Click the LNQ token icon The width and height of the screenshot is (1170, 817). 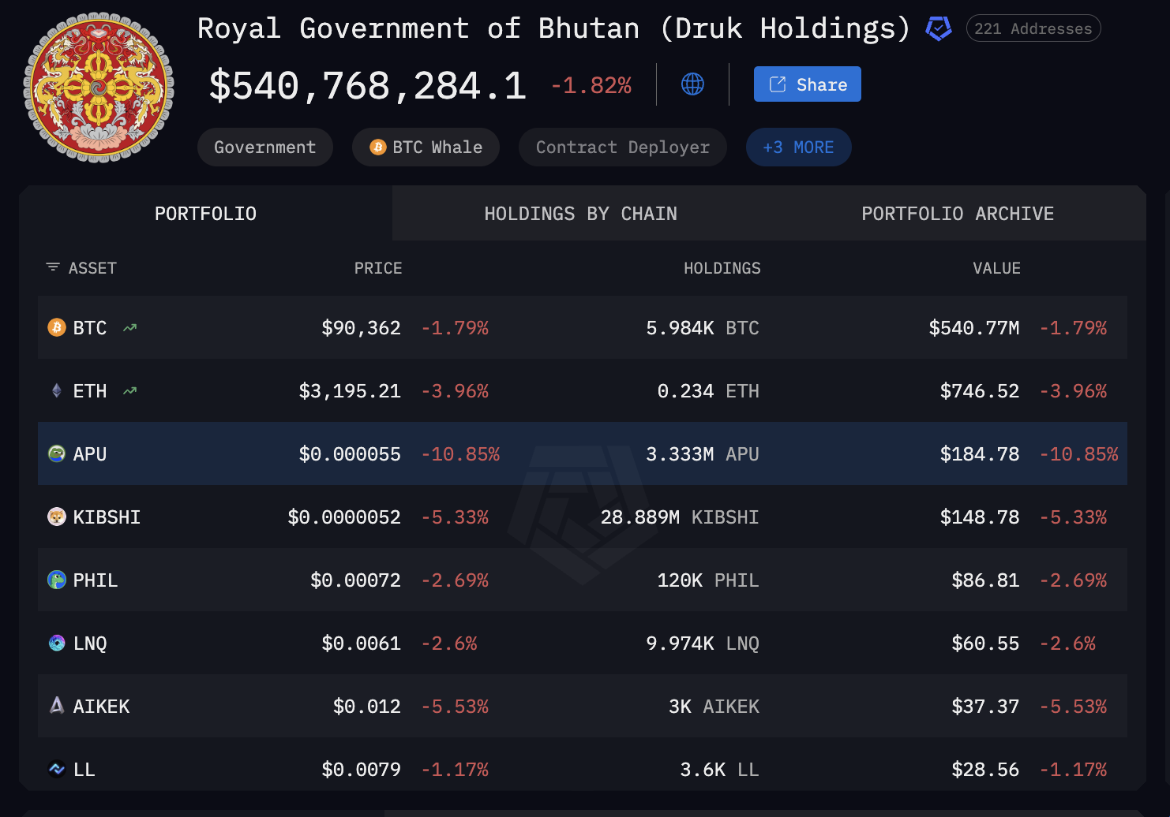point(56,643)
